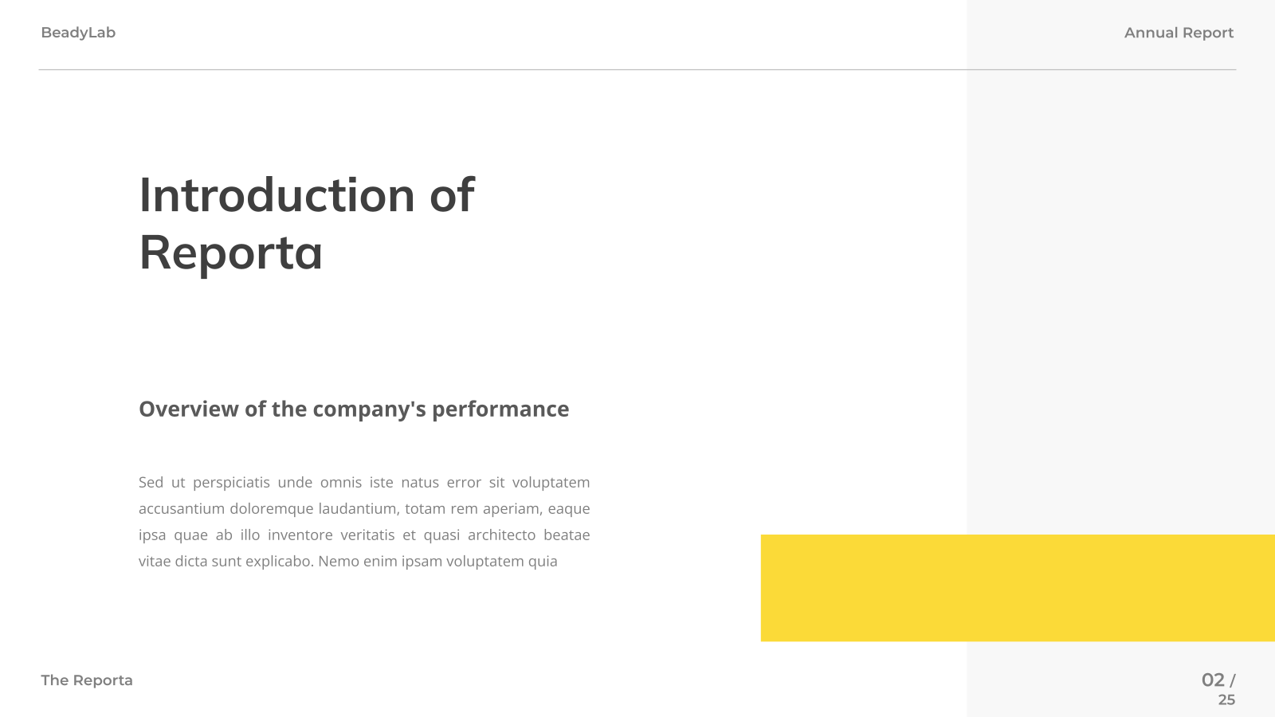Select the Reporta word in the large title
Viewport: 1275px width, 717px height.
click(231, 253)
